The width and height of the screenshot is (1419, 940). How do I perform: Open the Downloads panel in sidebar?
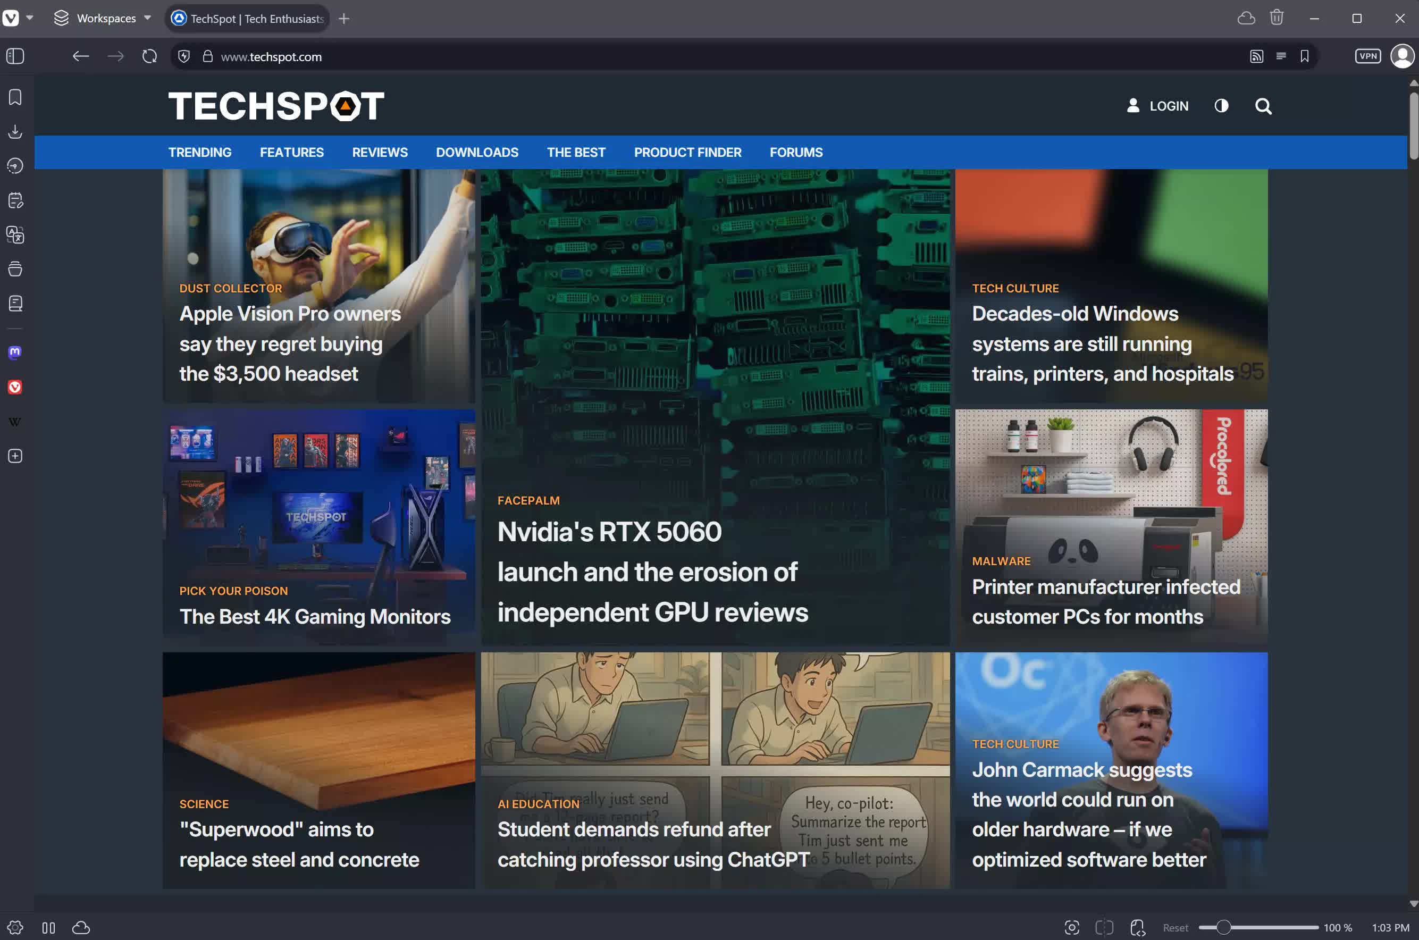coord(15,131)
